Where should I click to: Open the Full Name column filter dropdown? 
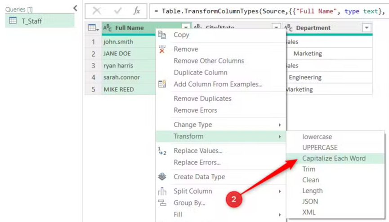(x=186, y=27)
